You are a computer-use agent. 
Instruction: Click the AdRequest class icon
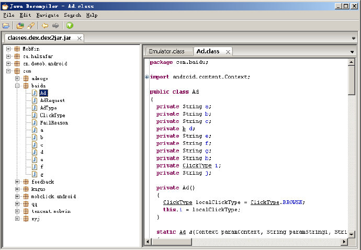tap(35, 100)
